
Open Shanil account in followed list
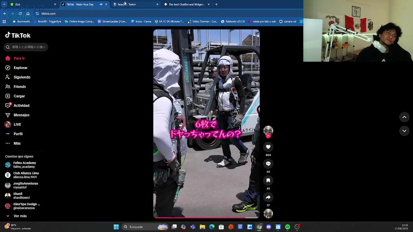17,196
